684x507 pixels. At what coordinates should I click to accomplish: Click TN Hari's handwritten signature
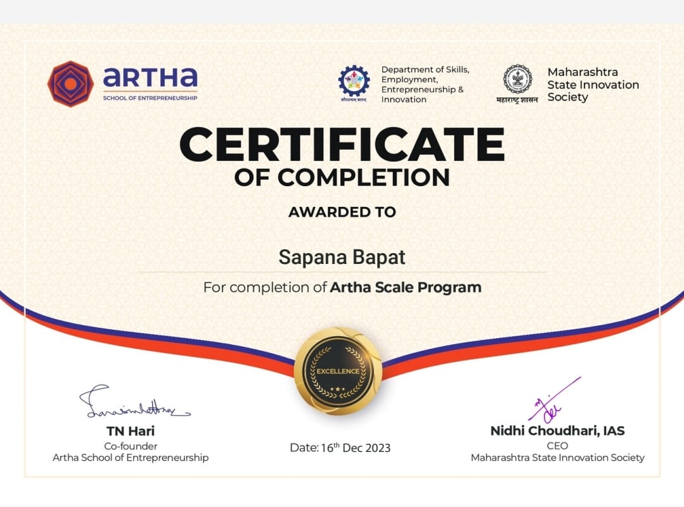click(134, 403)
